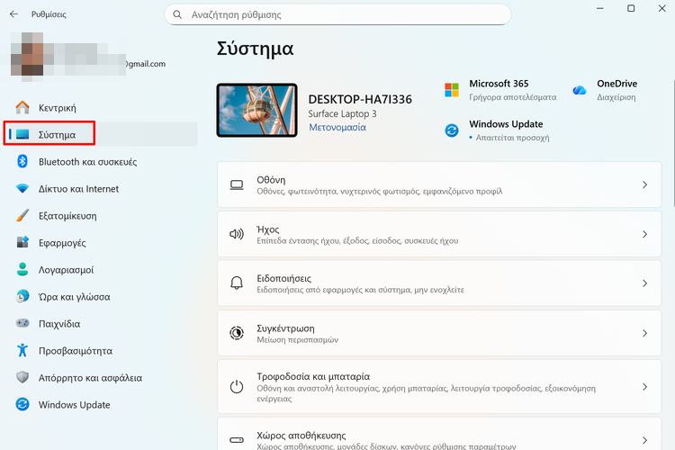The width and height of the screenshot is (675, 450).
Task: Go to Κεντρική in the sidebar
Action: 57,108
